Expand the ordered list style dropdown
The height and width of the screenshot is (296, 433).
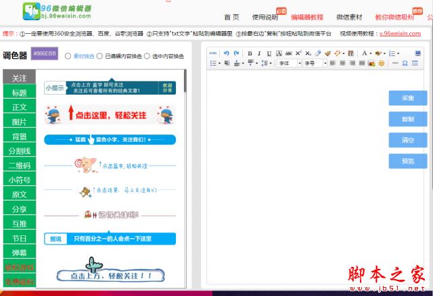[398, 53]
